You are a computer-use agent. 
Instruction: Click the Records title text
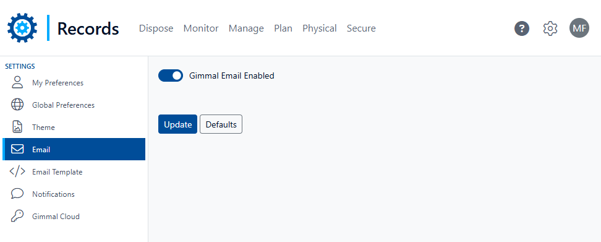tap(88, 28)
